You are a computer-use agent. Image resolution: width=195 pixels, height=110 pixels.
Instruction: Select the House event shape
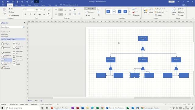tap(18, 60)
